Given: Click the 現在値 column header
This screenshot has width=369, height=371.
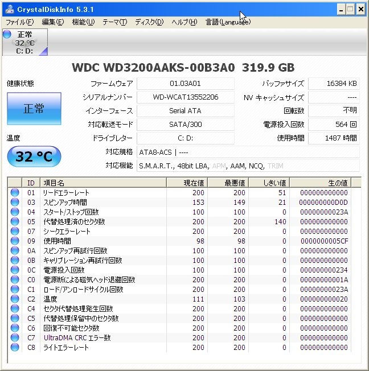Looking at the screenshot, I should tap(187, 183).
